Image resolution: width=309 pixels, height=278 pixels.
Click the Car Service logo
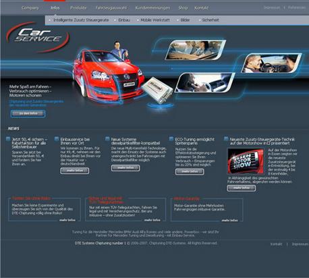[x=38, y=36]
